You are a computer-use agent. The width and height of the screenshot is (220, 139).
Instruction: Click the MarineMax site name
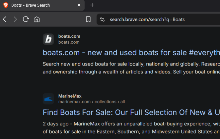[x=70, y=96]
